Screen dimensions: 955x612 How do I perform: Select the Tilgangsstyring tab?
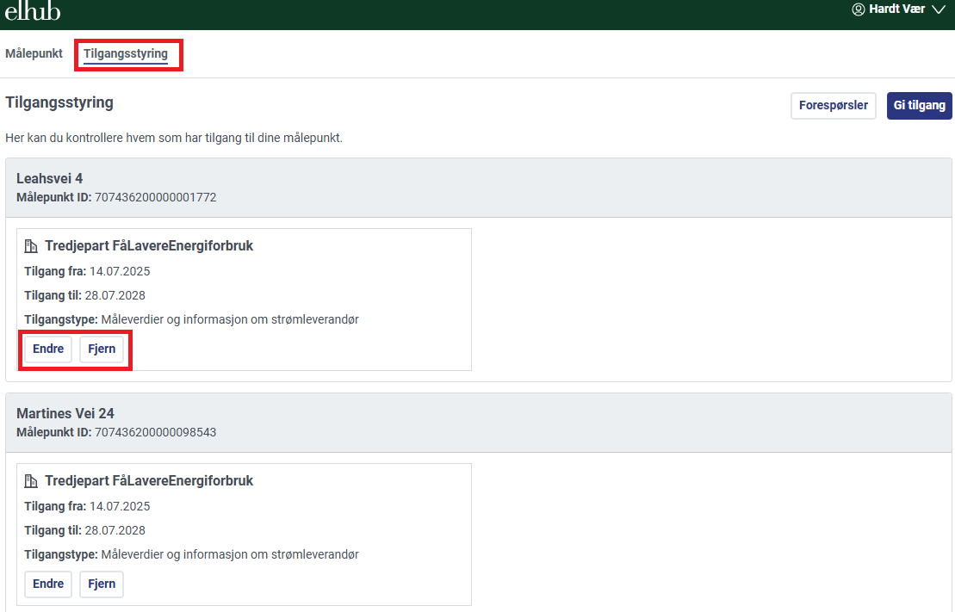pyautogui.click(x=126, y=53)
